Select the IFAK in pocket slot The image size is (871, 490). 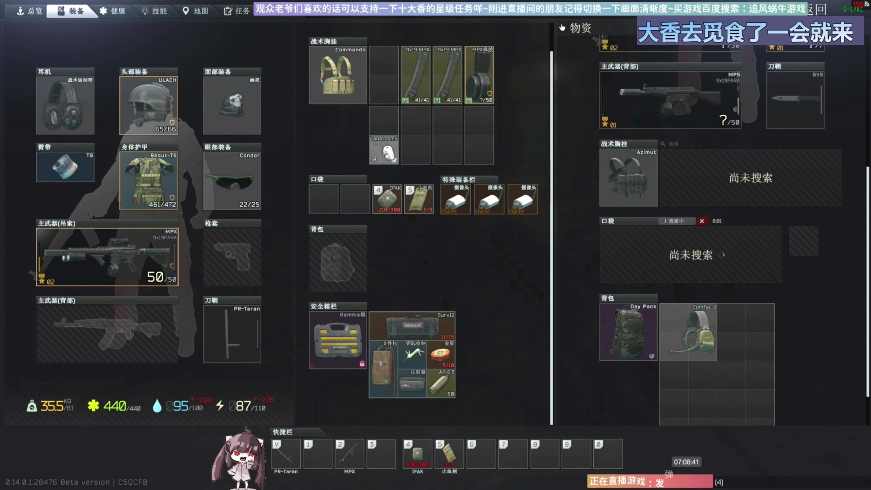click(x=387, y=199)
